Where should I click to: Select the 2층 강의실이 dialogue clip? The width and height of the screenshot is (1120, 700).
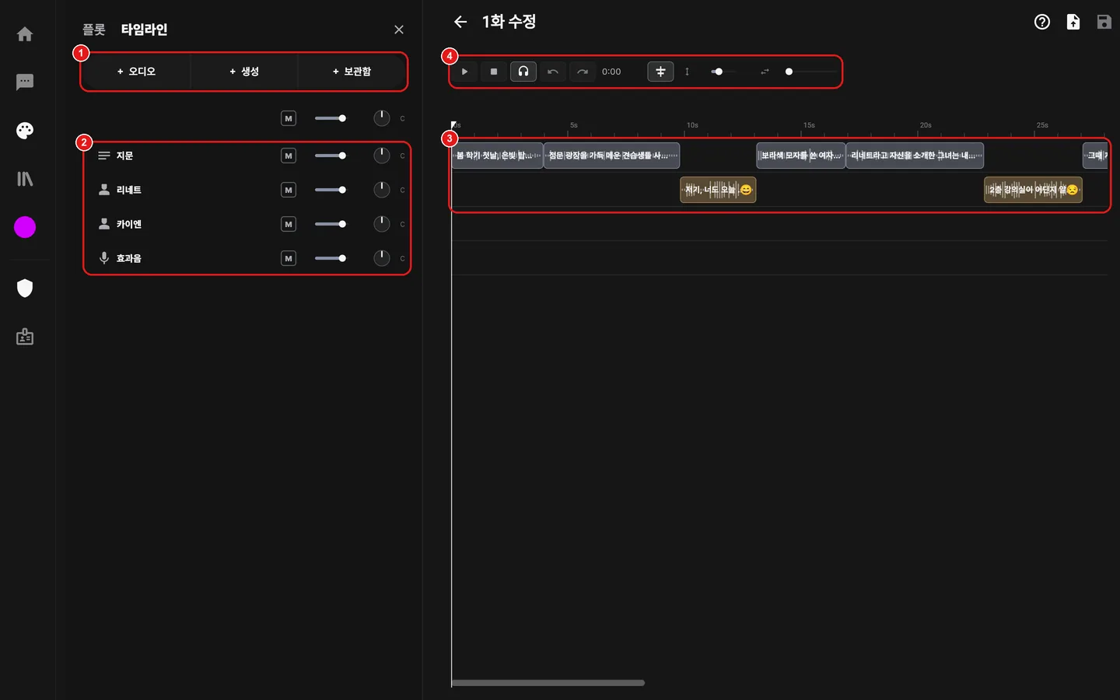pos(1033,190)
